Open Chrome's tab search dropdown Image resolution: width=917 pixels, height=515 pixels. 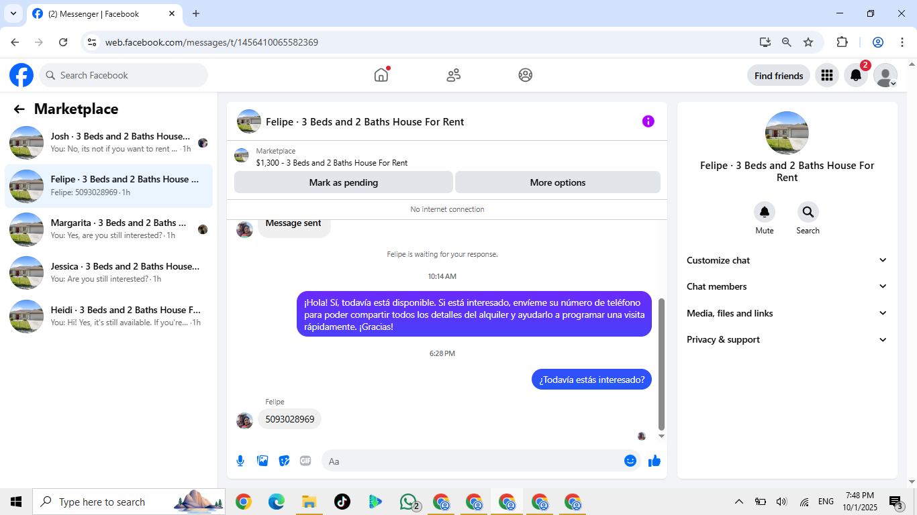click(13, 13)
